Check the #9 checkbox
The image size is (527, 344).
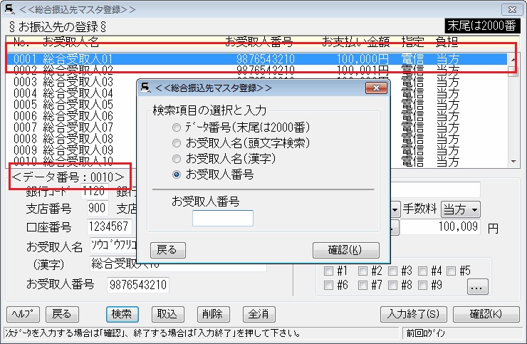point(422,285)
